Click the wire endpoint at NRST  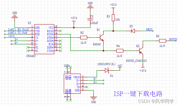point(153,31)
